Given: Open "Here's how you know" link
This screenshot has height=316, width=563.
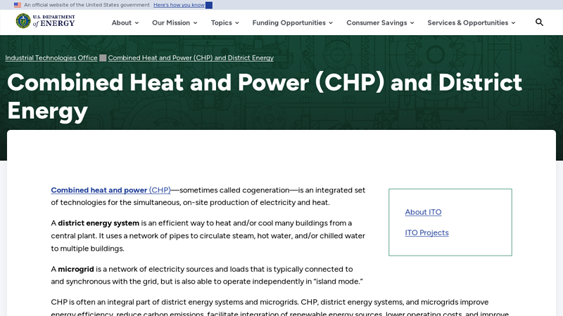Looking at the screenshot, I should [x=179, y=5].
